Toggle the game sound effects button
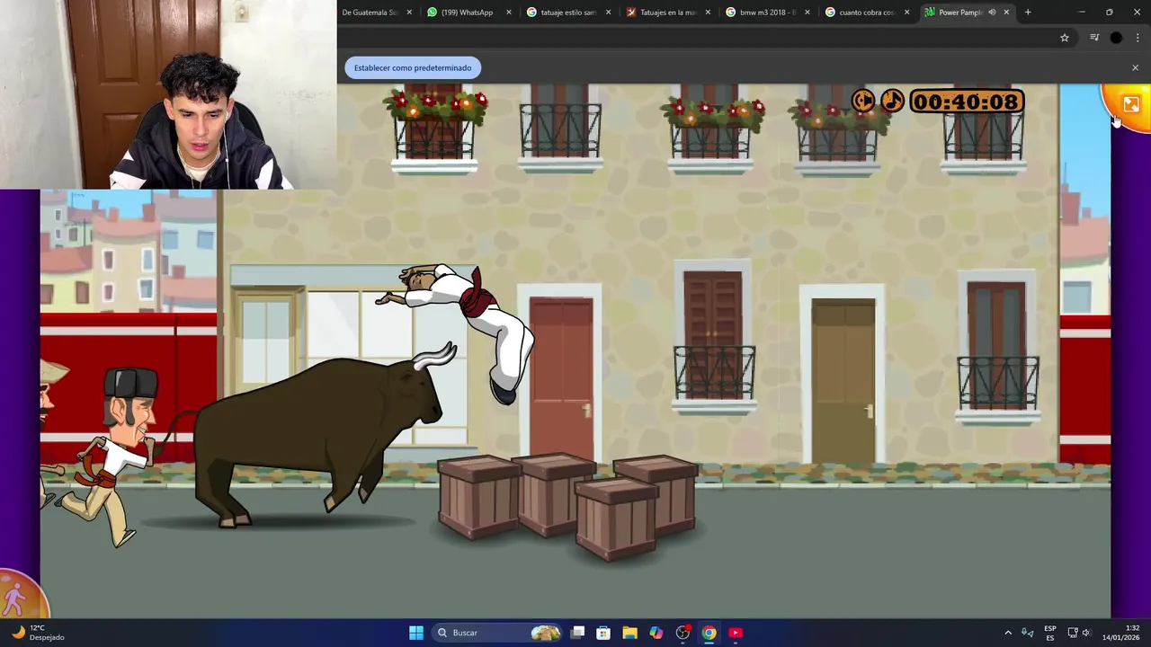 click(x=863, y=102)
